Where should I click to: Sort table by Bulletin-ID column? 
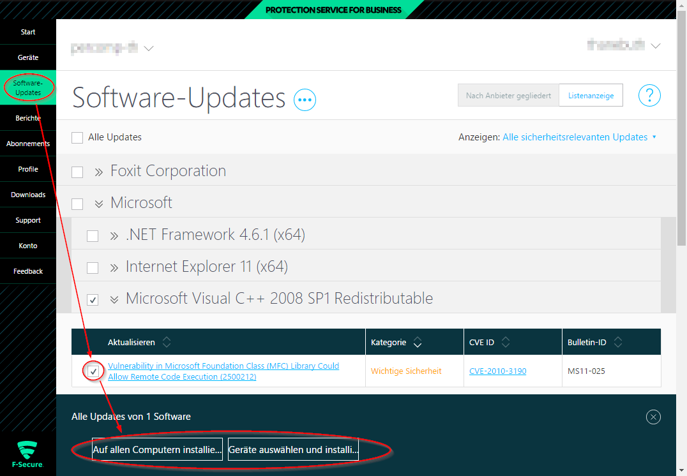click(618, 342)
